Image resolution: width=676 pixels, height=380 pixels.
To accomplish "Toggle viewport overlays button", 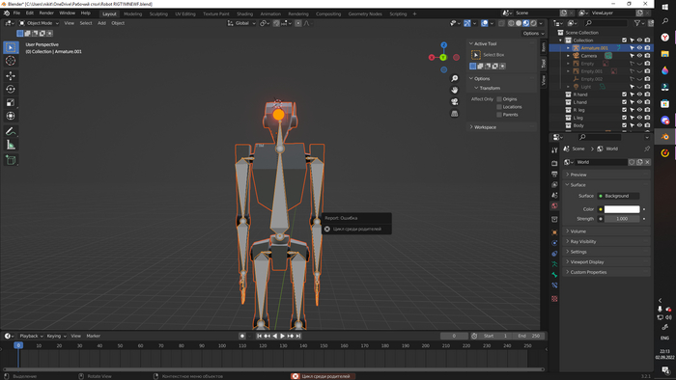I will (x=485, y=23).
